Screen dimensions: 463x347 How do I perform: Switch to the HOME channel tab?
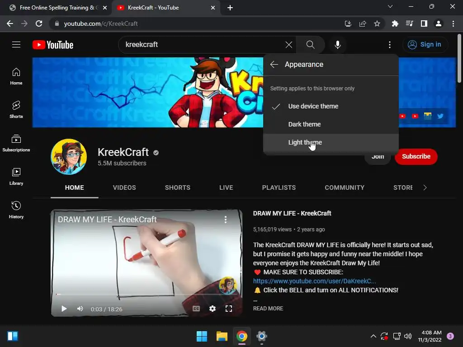click(75, 188)
